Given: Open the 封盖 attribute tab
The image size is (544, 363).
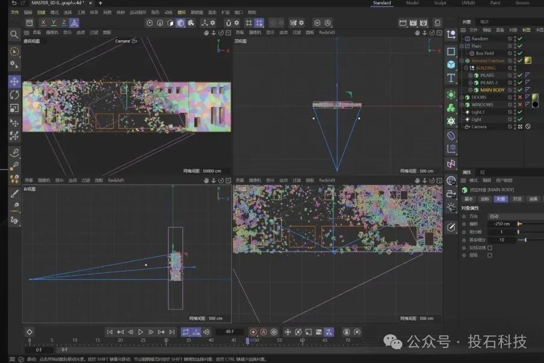Looking at the screenshot, I should (x=516, y=199).
